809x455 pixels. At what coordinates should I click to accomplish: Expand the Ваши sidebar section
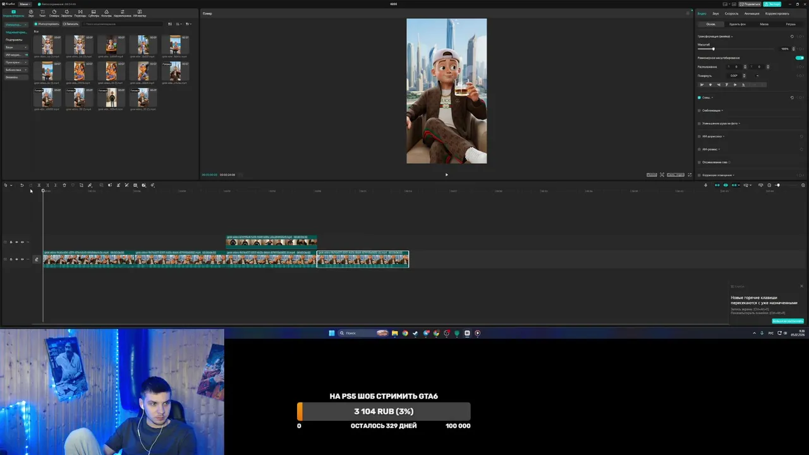click(x=16, y=47)
